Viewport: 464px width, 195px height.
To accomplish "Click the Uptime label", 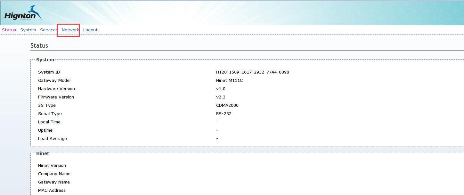I will click(45, 130).
